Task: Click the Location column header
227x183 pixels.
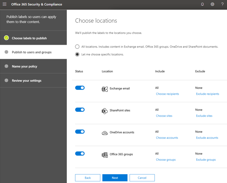Action: point(107,71)
